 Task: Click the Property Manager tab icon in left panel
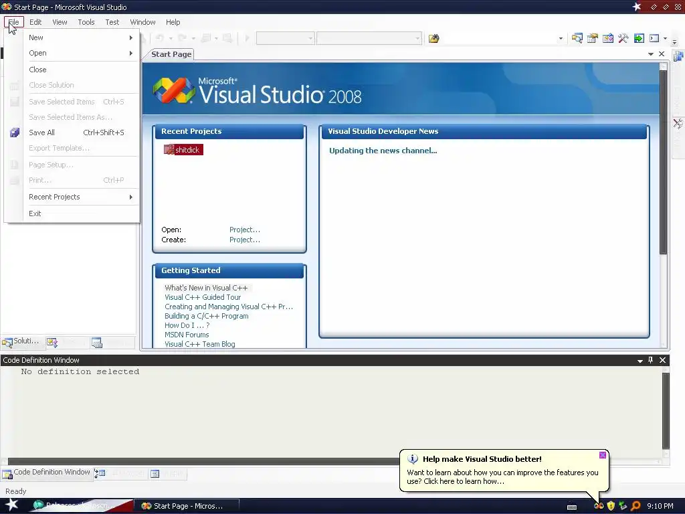pyautogui.click(x=97, y=343)
